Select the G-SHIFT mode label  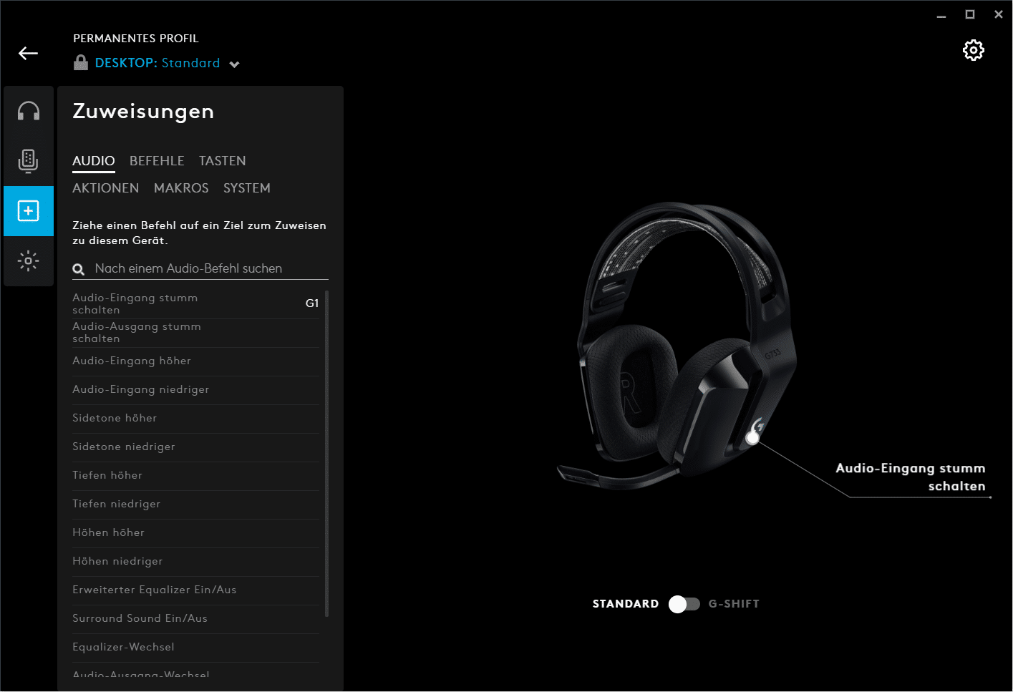click(x=734, y=604)
